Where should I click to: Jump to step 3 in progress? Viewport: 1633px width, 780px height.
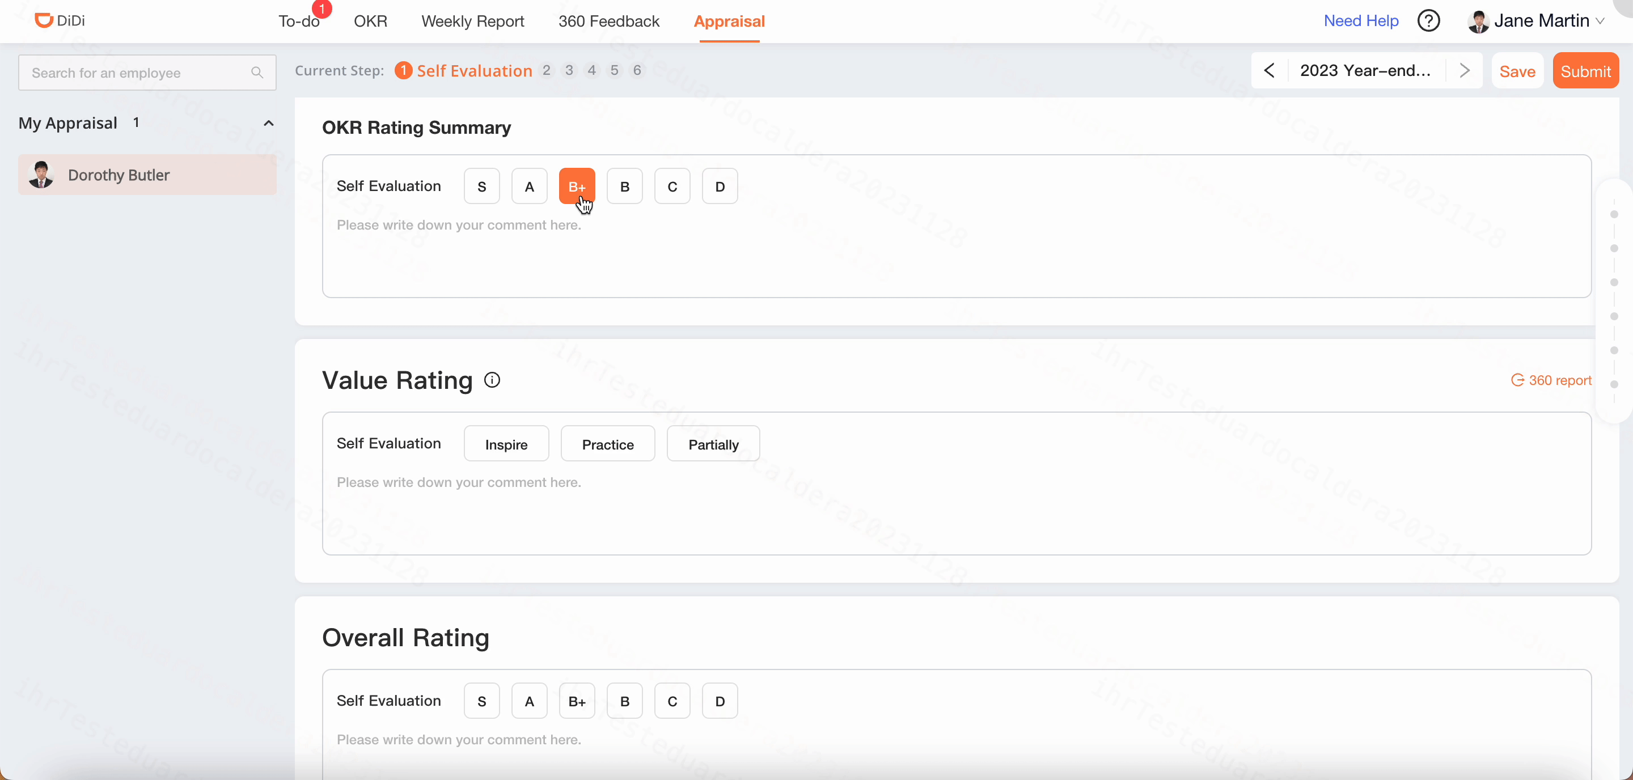coord(569,70)
